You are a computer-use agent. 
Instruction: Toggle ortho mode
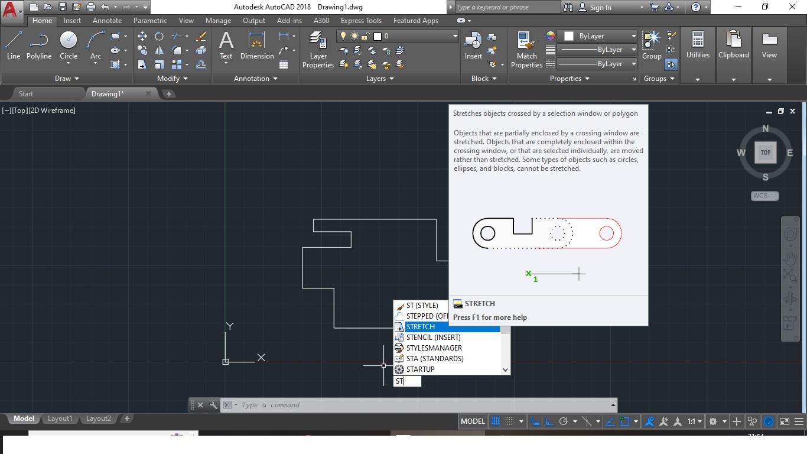[x=549, y=421]
